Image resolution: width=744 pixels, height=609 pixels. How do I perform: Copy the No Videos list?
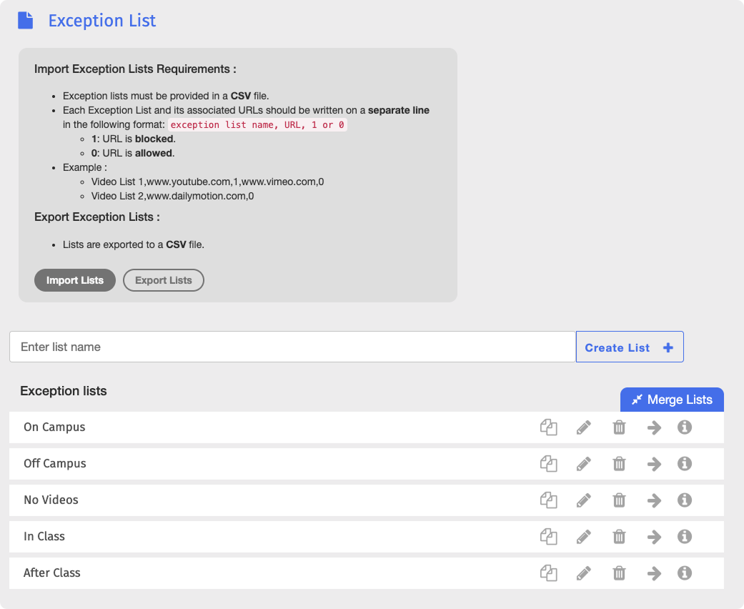[x=548, y=500]
